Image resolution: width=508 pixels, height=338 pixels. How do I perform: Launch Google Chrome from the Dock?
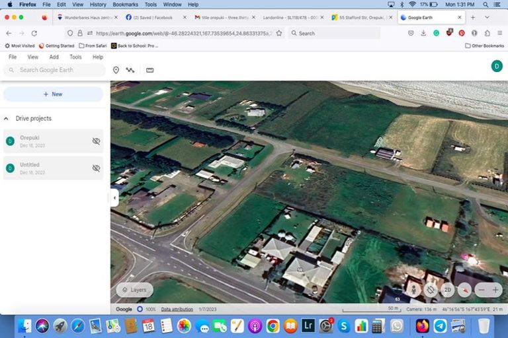(x=273, y=326)
